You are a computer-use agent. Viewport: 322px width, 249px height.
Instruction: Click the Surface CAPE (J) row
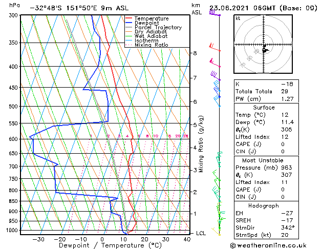[x=266, y=144]
